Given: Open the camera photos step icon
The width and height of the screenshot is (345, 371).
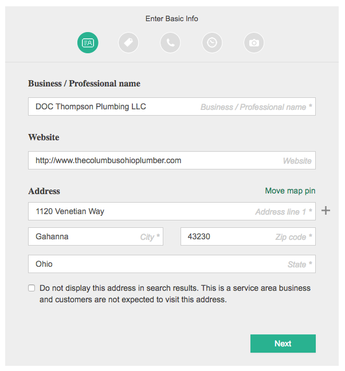Looking at the screenshot, I should pyautogui.click(x=254, y=42).
